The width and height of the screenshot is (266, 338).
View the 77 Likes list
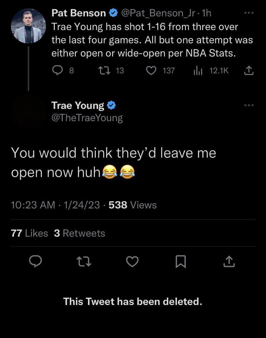tap(29, 233)
